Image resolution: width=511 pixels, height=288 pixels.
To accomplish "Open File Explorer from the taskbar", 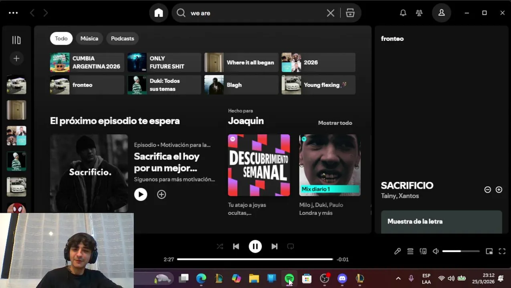I will pos(254,278).
